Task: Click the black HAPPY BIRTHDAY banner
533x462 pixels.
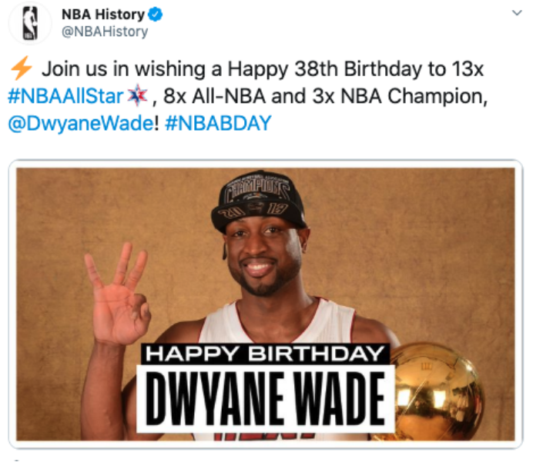Action: click(265, 354)
